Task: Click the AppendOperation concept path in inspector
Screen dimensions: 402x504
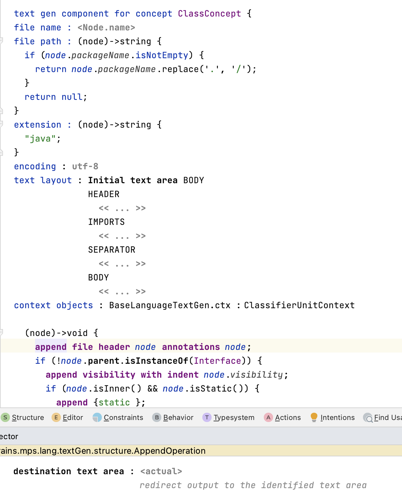Action: coord(103,451)
